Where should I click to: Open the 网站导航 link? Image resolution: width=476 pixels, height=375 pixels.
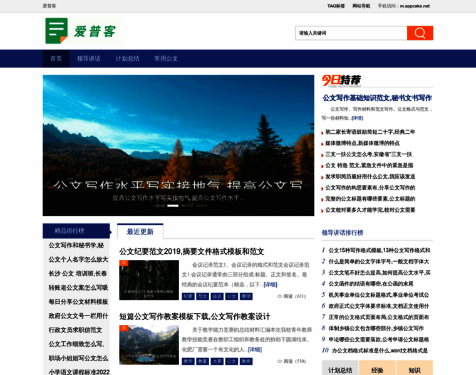[361, 6]
